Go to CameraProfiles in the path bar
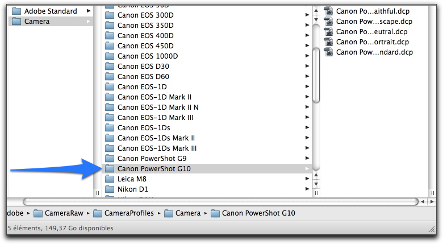This screenshot has height=244, width=443. (123, 213)
